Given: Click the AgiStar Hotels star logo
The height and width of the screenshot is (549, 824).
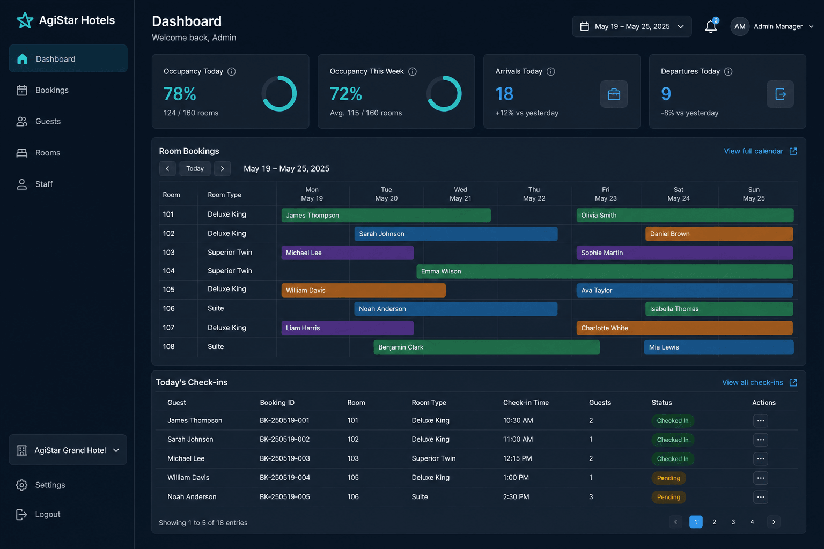Looking at the screenshot, I should tap(25, 20).
